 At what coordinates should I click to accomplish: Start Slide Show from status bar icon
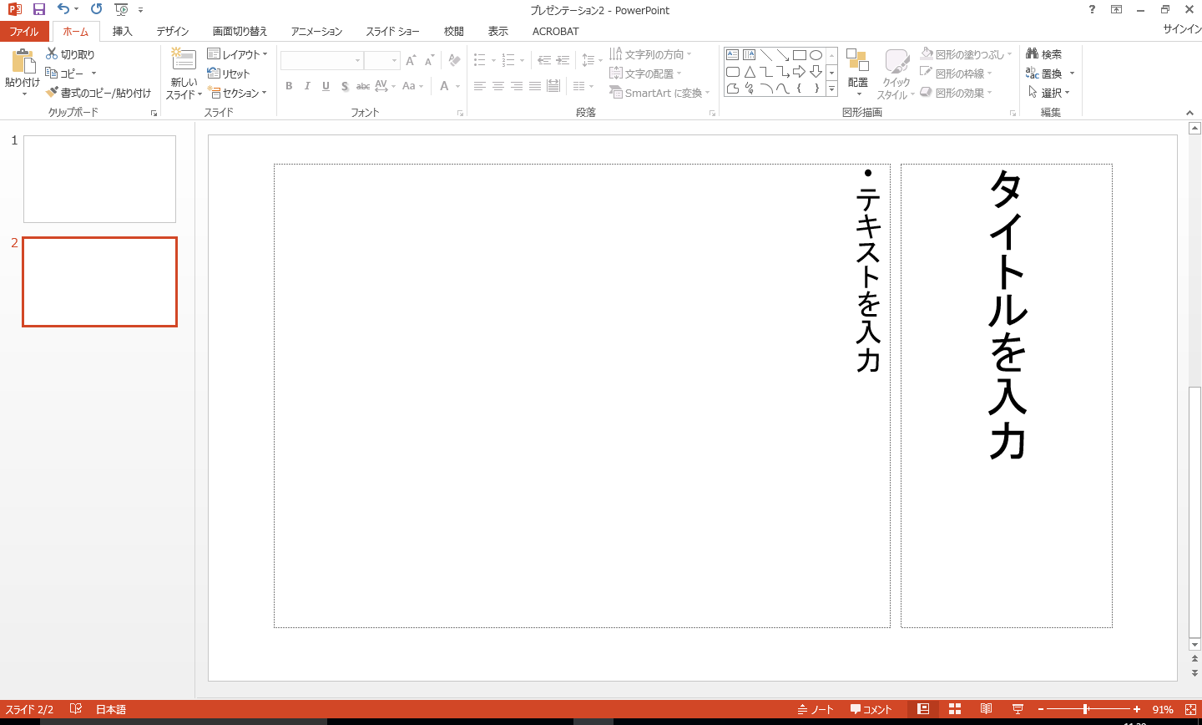pos(1018,709)
